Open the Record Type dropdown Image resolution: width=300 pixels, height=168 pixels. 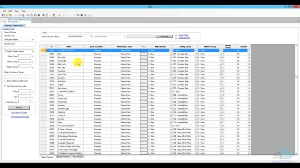19,40
